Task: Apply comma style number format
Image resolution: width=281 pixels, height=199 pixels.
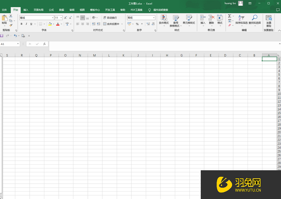Action: tap(142, 24)
